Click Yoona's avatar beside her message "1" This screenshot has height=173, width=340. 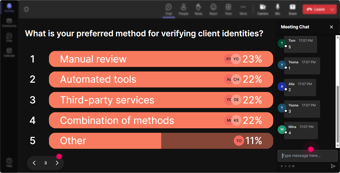pyautogui.click(x=282, y=65)
